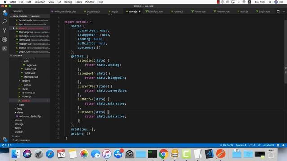The height and width of the screenshot is (161, 287).
Task: Change file encoding UTF-8
Action: click(x=252, y=145)
